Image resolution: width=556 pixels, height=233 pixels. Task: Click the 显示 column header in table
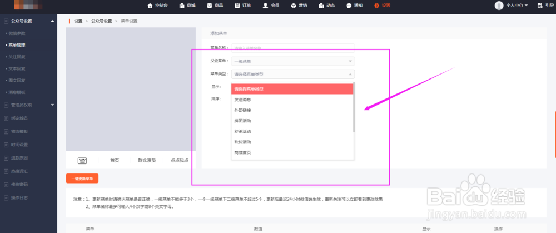426,229
